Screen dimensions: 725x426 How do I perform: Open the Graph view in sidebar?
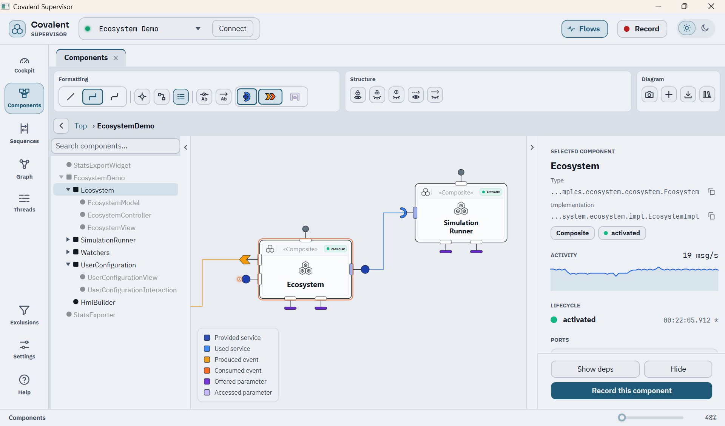24,169
